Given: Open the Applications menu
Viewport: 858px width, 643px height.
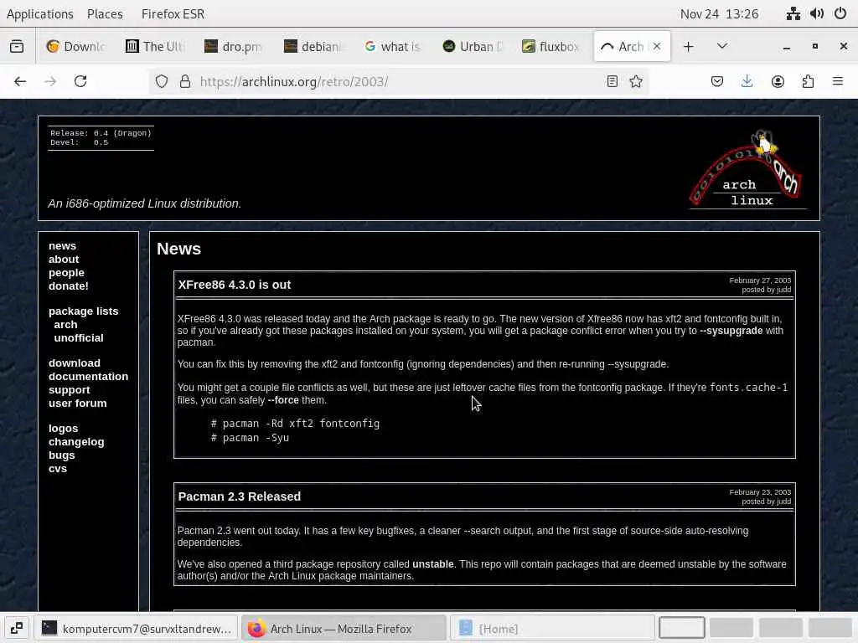Looking at the screenshot, I should pyautogui.click(x=40, y=13).
